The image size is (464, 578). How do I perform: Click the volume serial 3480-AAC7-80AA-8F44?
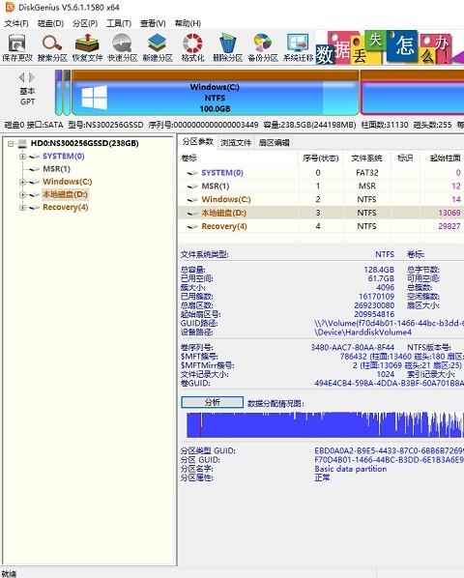352,347
